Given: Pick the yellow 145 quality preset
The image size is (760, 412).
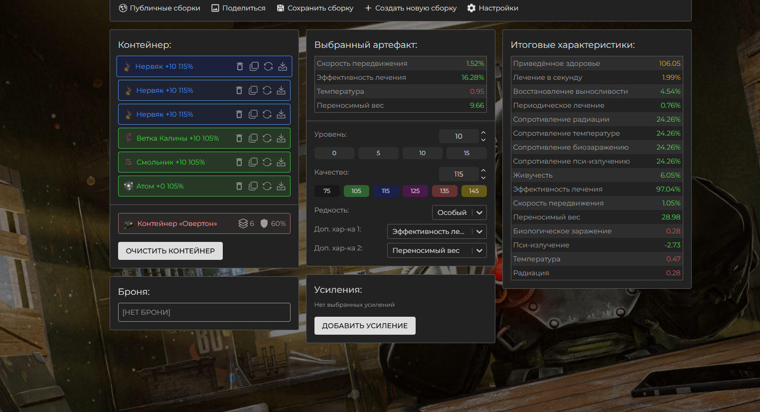Looking at the screenshot, I should click(x=474, y=191).
